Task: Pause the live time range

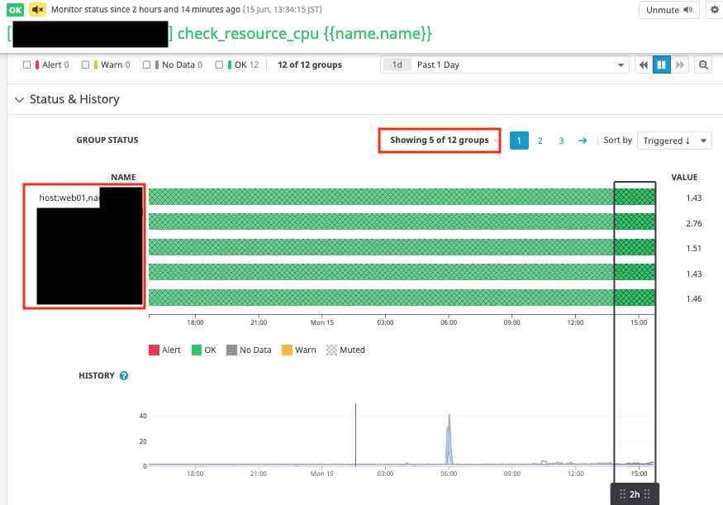Action: click(x=661, y=65)
